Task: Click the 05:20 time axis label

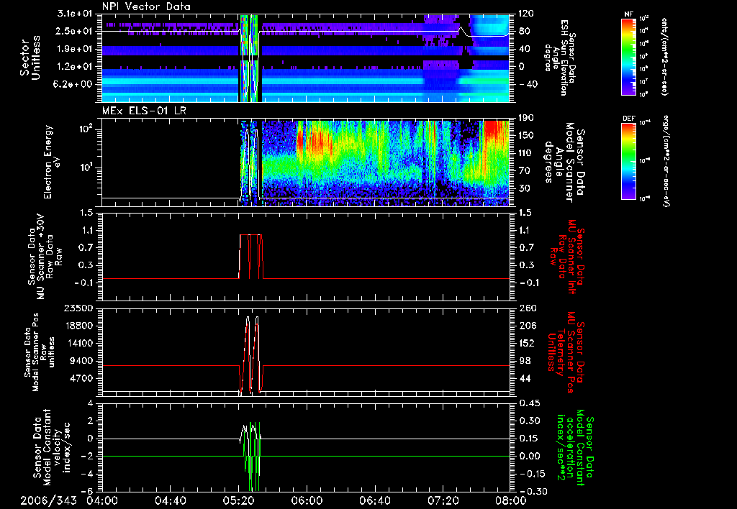Action: [238, 500]
